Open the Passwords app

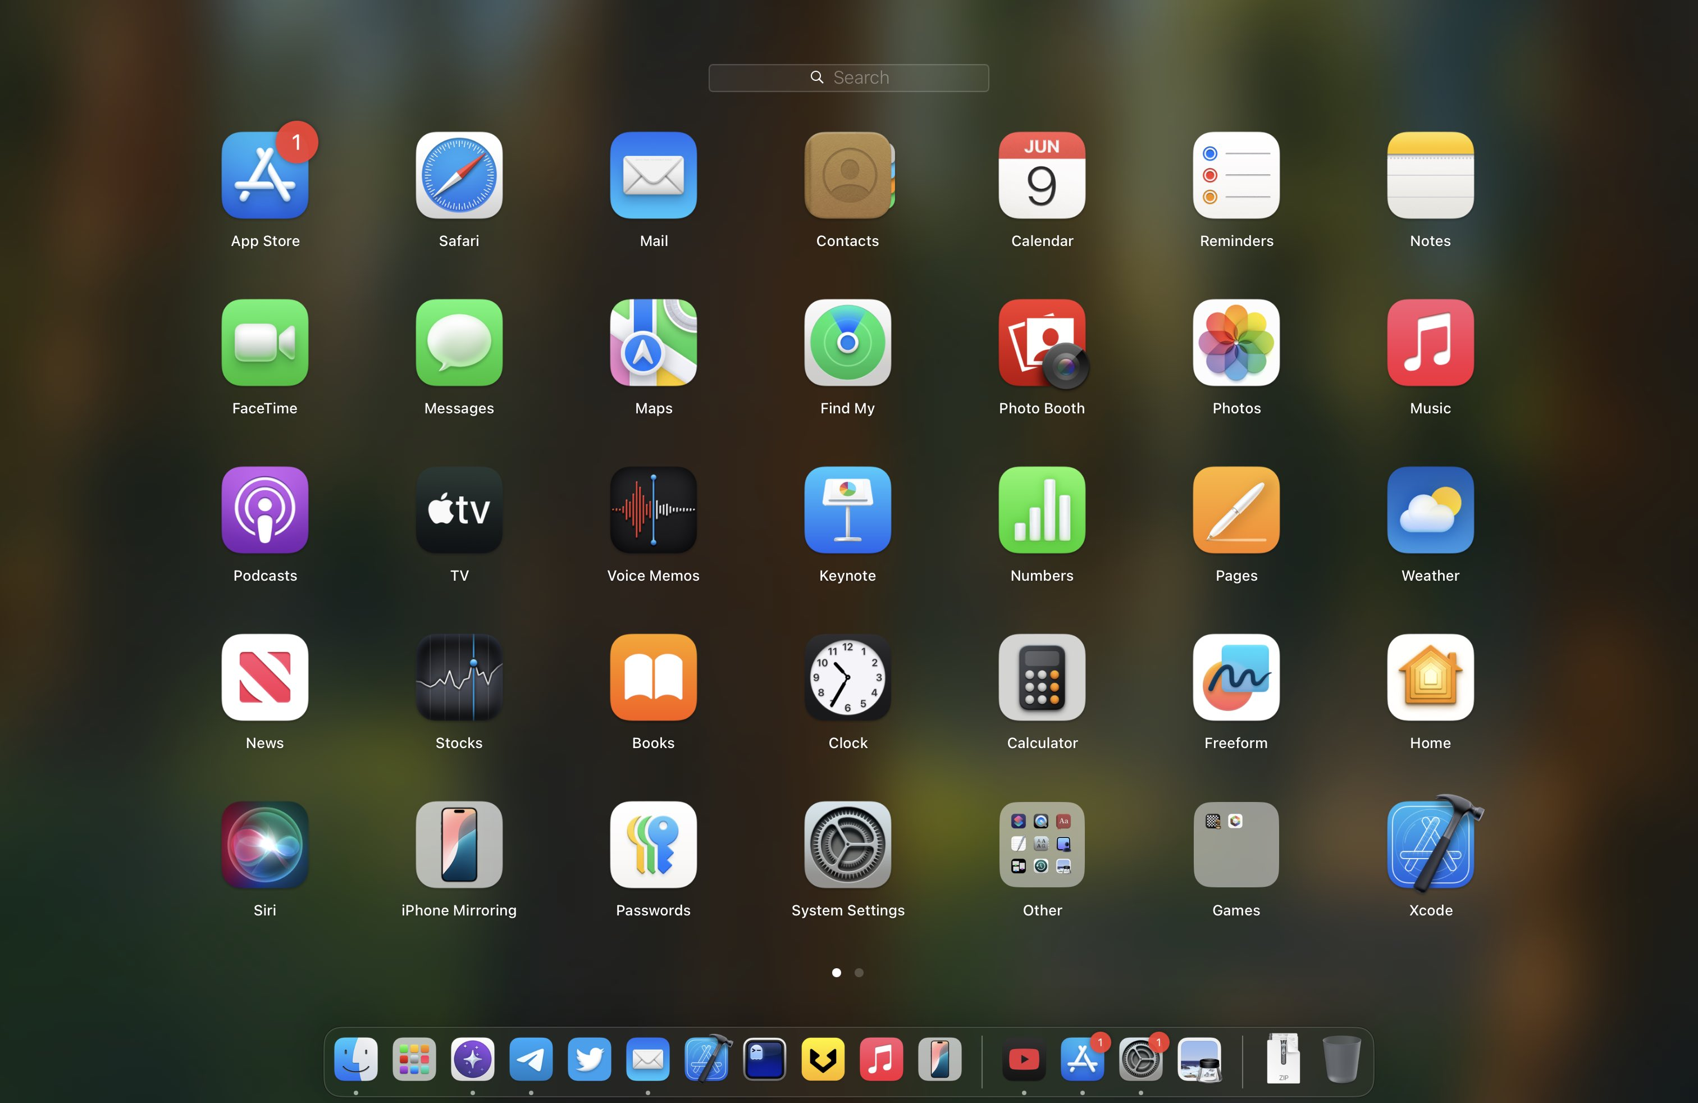[653, 845]
